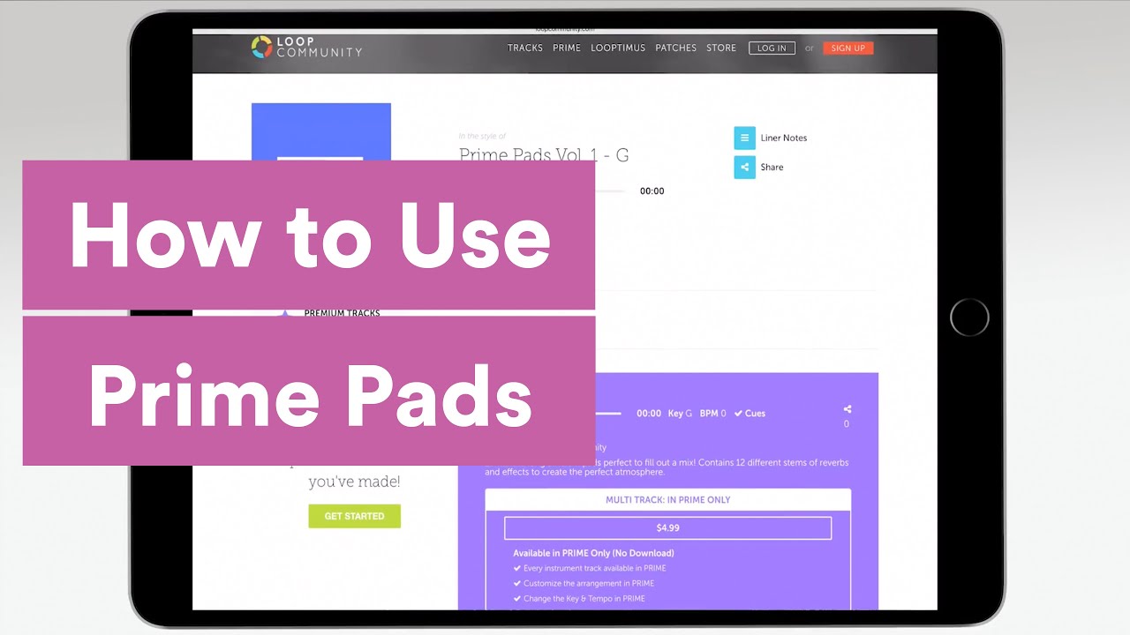Click Available in PRIME Only (No Download) text
Image resolution: width=1130 pixels, height=635 pixels.
[x=593, y=553]
